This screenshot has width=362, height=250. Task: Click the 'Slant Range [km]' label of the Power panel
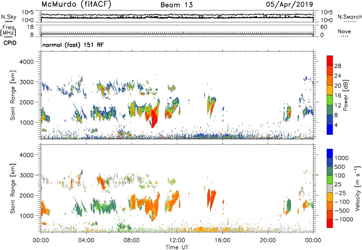(x=13, y=96)
